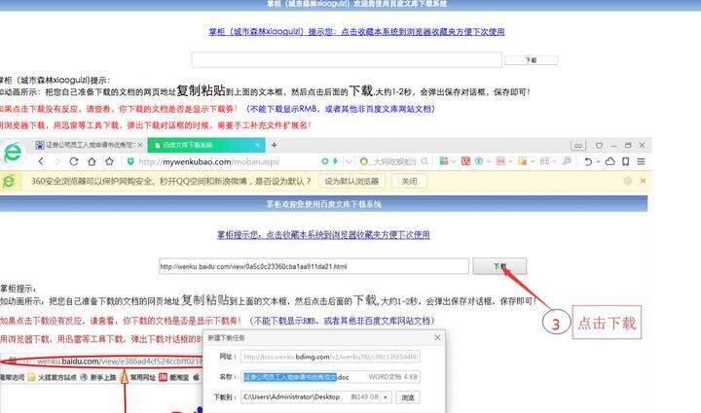This screenshot has height=413, width=701.
Task: Click the red square extension icon on toolbar
Action: 465,161
